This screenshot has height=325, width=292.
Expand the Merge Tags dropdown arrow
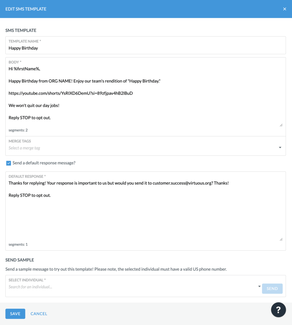click(x=280, y=148)
